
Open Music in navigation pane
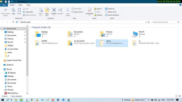[x=10, y=86]
